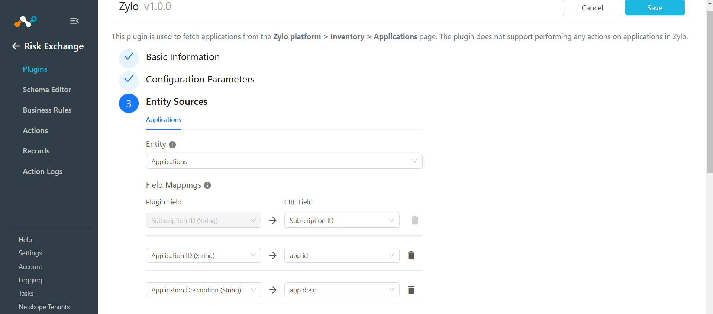
Task: Click the Plugin Field column label
Action: pyautogui.click(x=164, y=202)
